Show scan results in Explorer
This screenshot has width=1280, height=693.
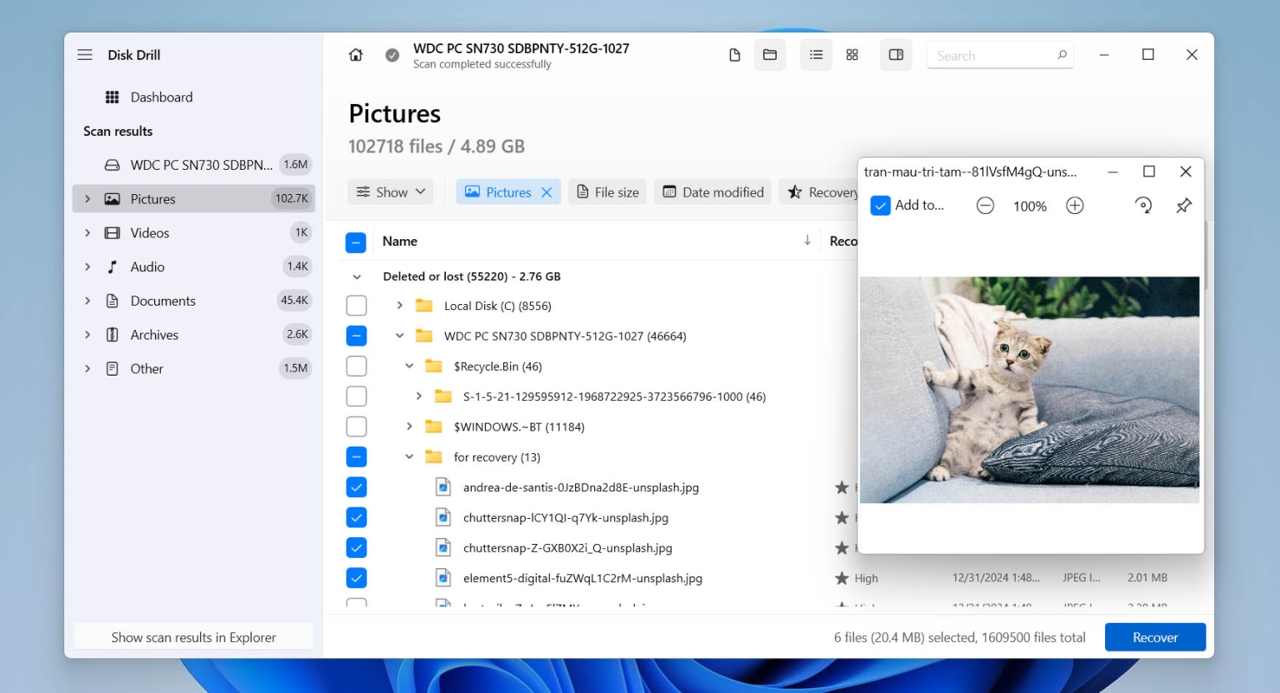pos(193,636)
